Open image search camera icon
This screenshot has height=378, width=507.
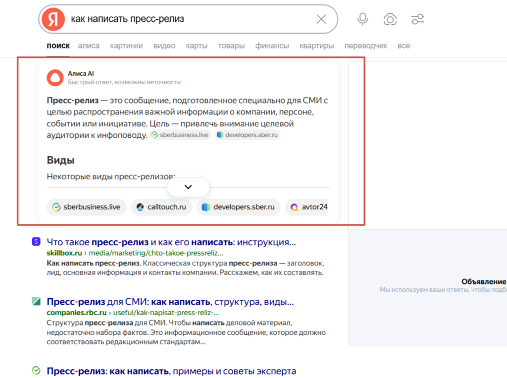click(390, 19)
